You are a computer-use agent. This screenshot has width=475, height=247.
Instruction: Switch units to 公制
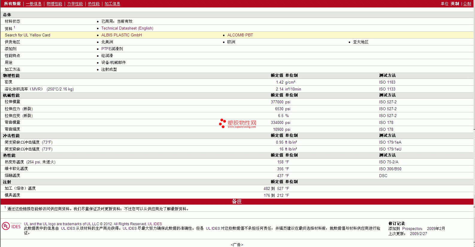[467, 4]
